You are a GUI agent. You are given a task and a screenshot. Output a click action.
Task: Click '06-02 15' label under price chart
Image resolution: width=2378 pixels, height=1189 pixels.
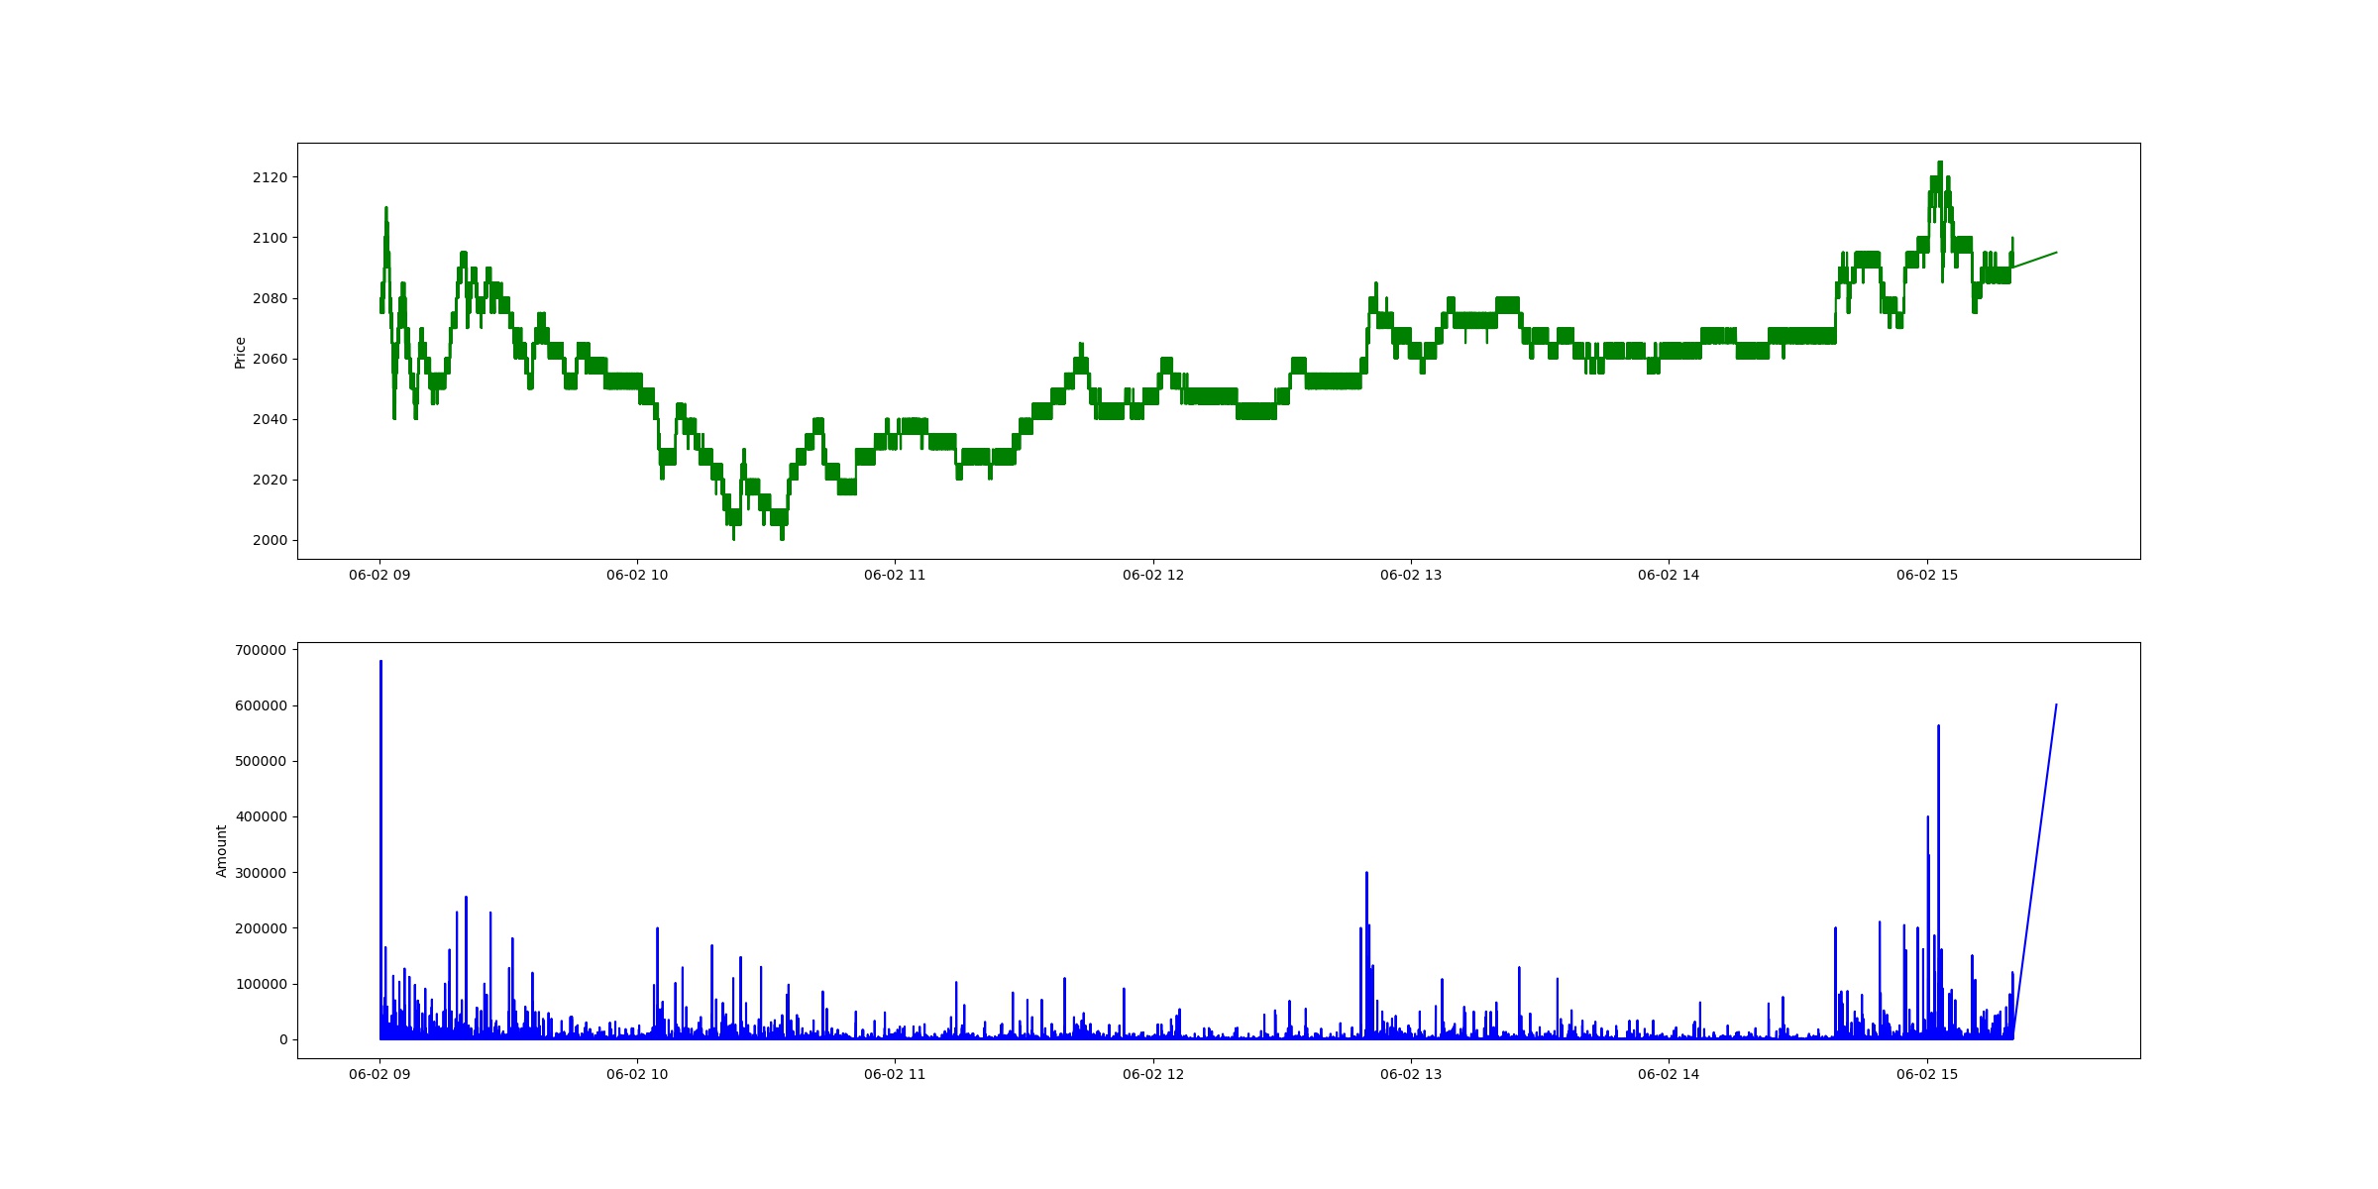[1927, 575]
